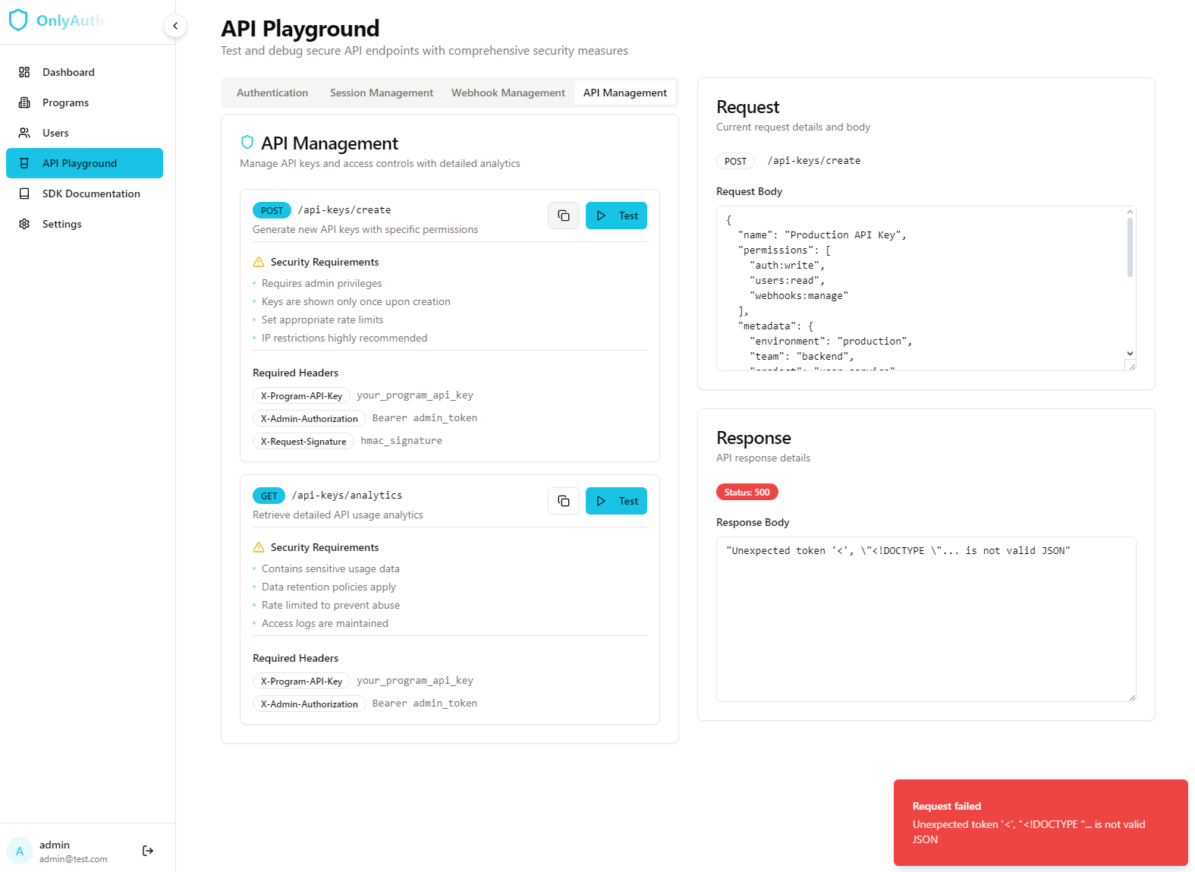
Task: Click 'IP restrictions highly recommended' text
Action: [x=344, y=338]
